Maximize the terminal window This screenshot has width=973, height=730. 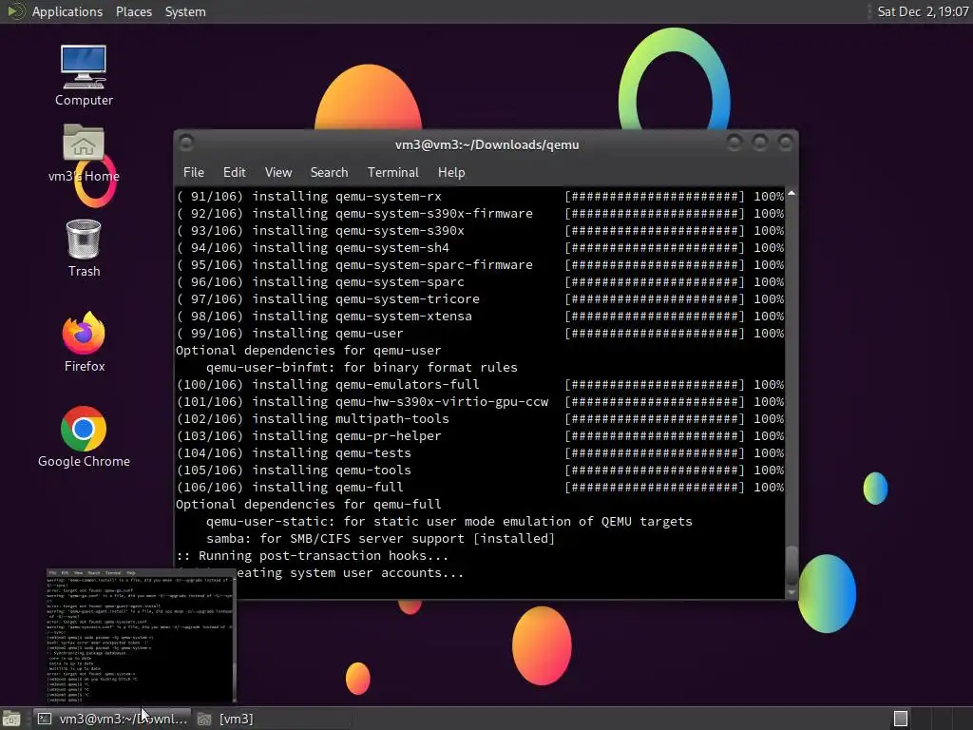tap(759, 144)
